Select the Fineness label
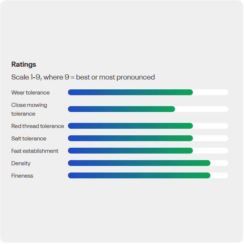244x244 pixels. pyautogui.click(x=22, y=176)
